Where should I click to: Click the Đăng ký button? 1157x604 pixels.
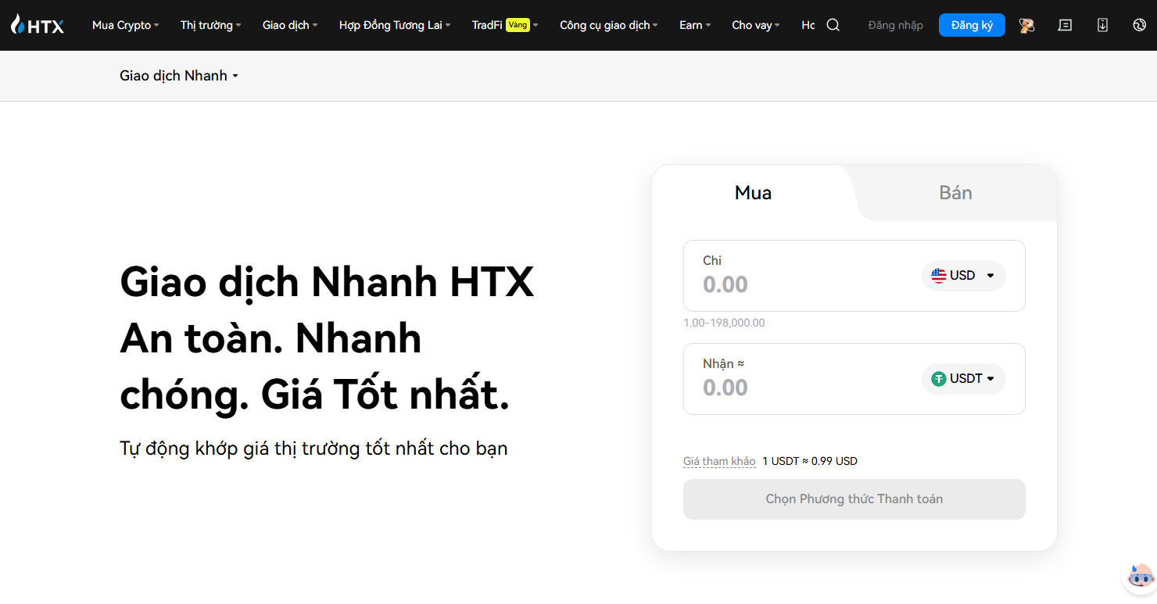point(972,25)
